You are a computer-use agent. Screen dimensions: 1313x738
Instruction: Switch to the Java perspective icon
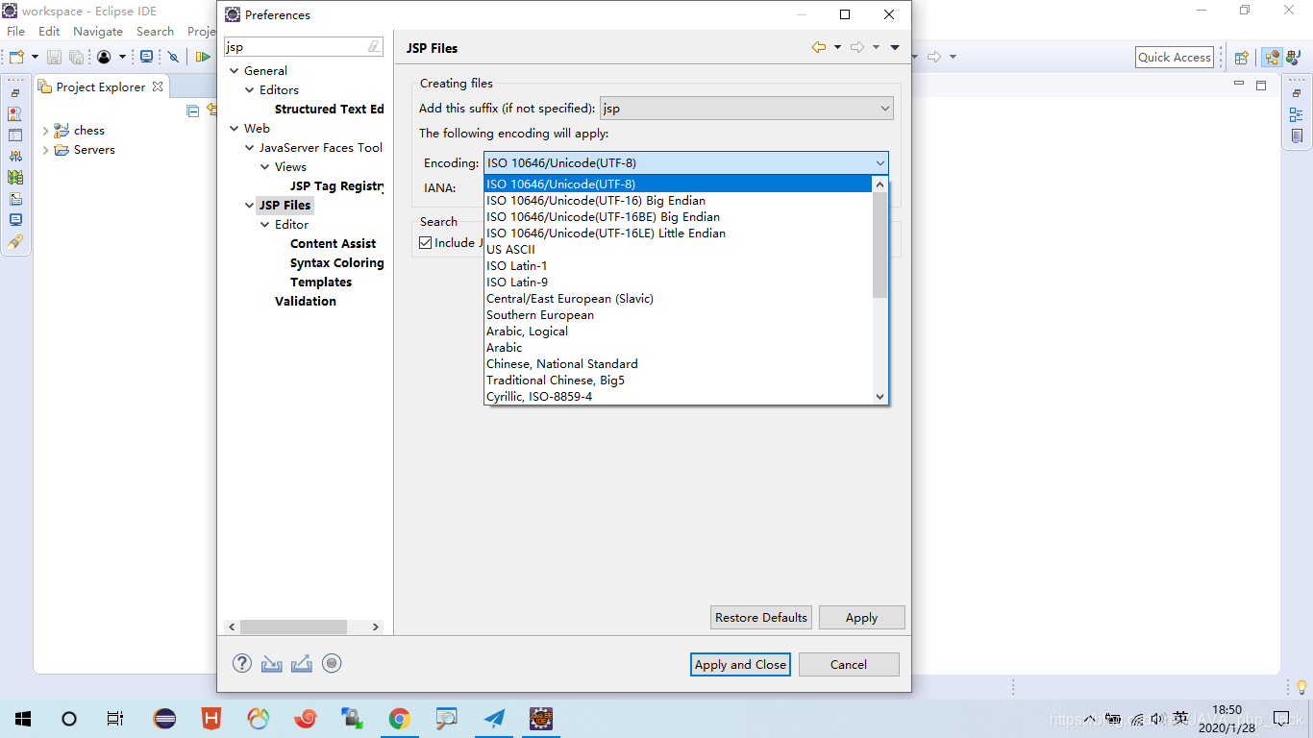tap(1292, 58)
